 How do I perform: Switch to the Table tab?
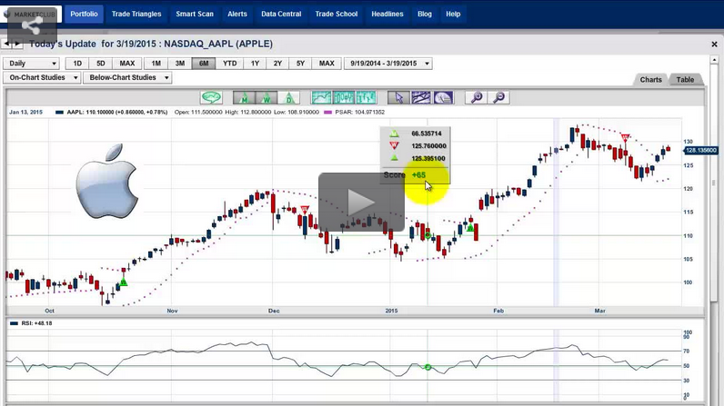(x=685, y=80)
